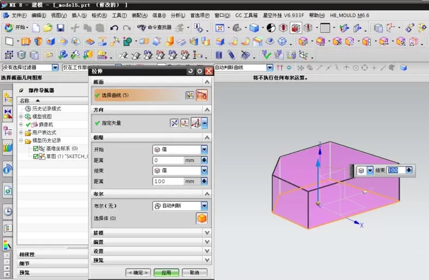Open the 布尔 自动判断 dropdown
Screen dimensions: 429x280
pyautogui.click(x=204, y=206)
